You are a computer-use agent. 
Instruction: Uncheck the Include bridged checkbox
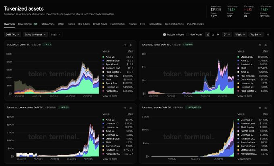point(164,34)
